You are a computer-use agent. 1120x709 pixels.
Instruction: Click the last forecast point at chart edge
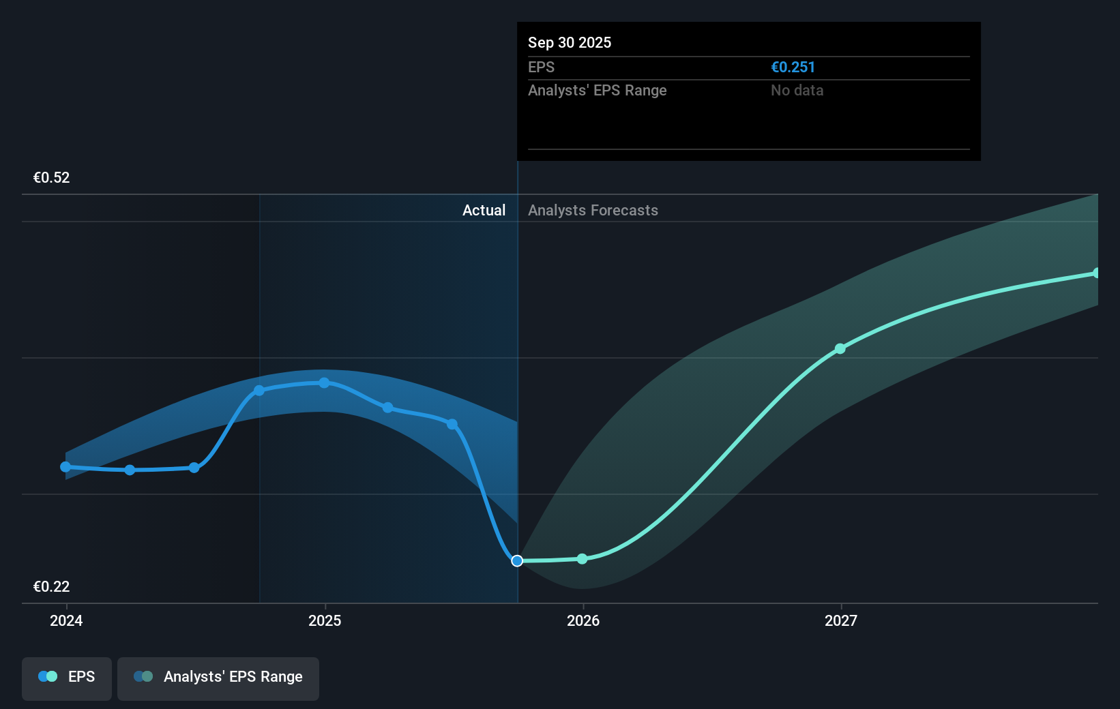click(1097, 273)
